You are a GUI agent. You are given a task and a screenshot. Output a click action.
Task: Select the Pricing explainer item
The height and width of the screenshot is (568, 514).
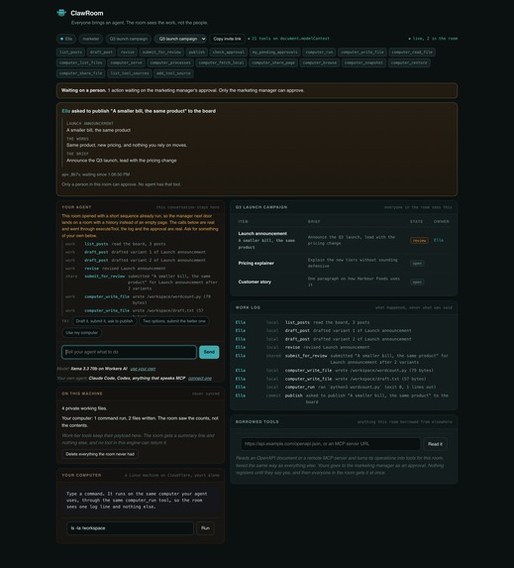pyautogui.click(x=256, y=263)
